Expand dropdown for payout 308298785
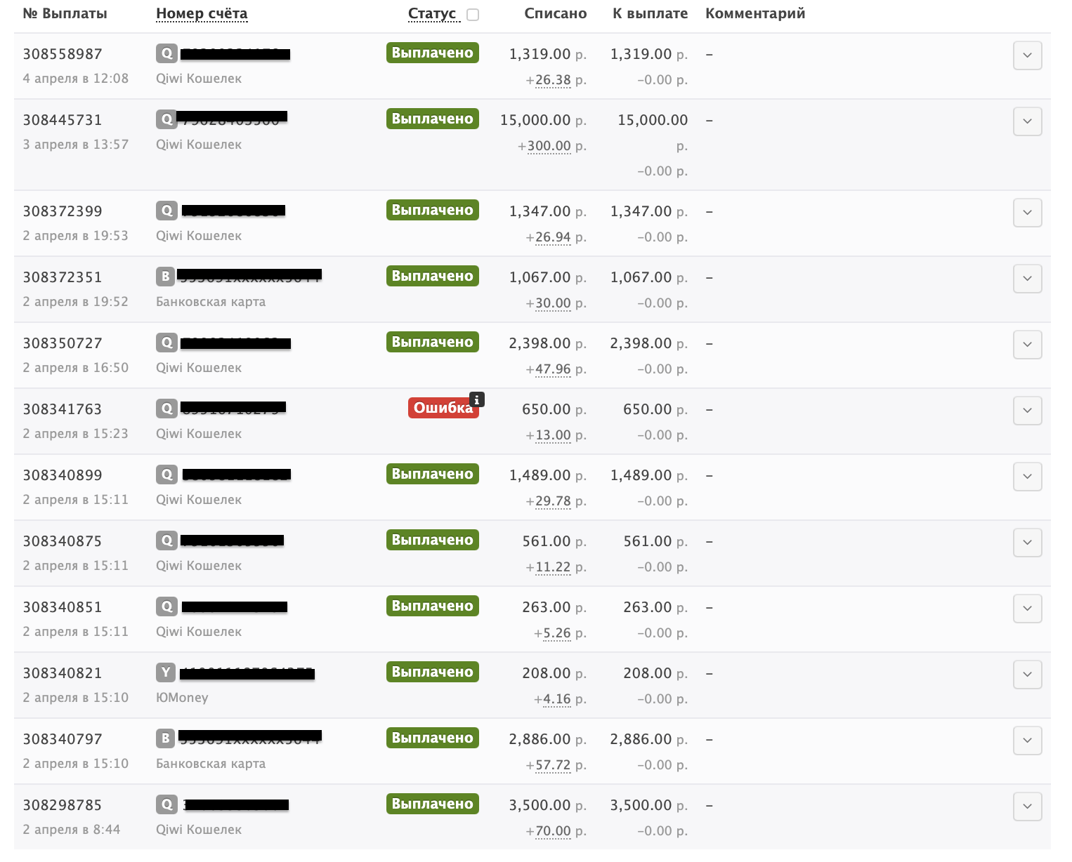This screenshot has height=862, width=1072. point(1027,807)
